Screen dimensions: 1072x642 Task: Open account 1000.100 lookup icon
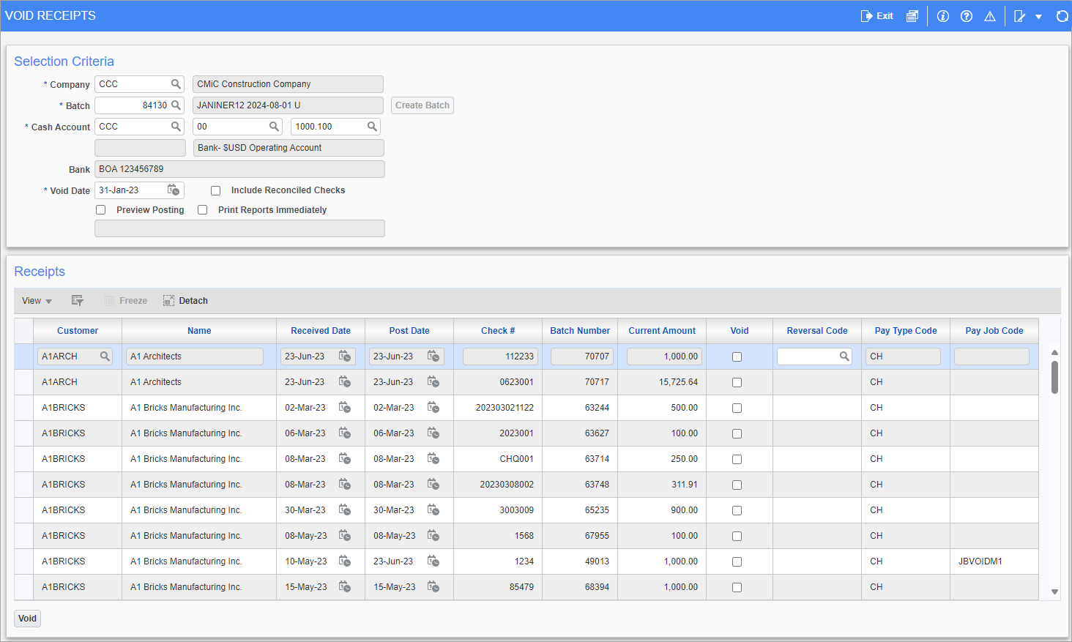[372, 127]
